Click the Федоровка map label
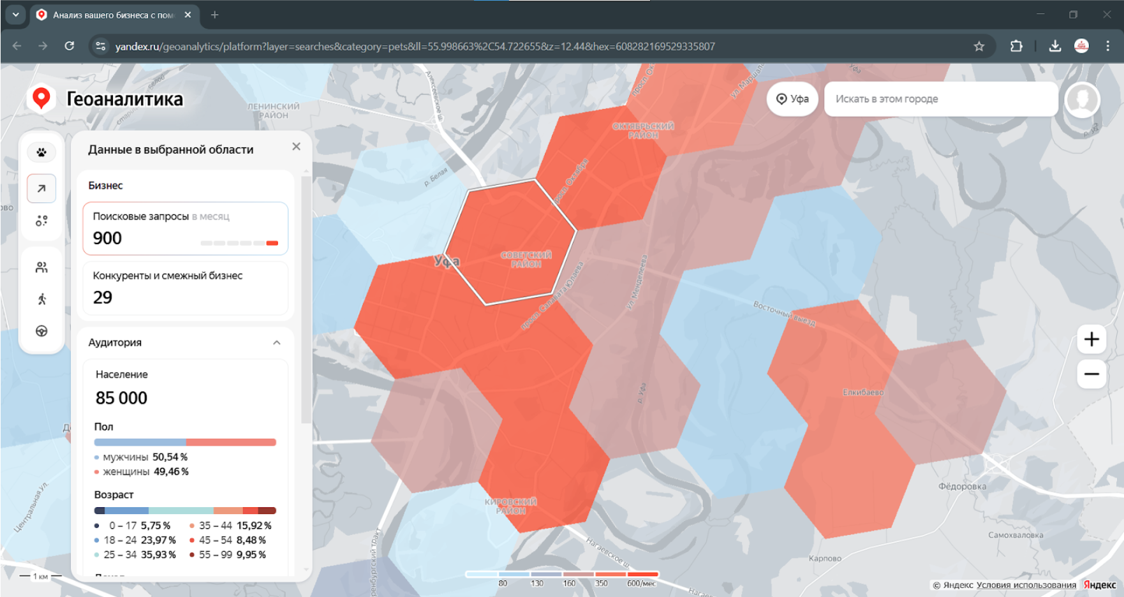This screenshot has height=597, width=1124. pyautogui.click(x=962, y=487)
